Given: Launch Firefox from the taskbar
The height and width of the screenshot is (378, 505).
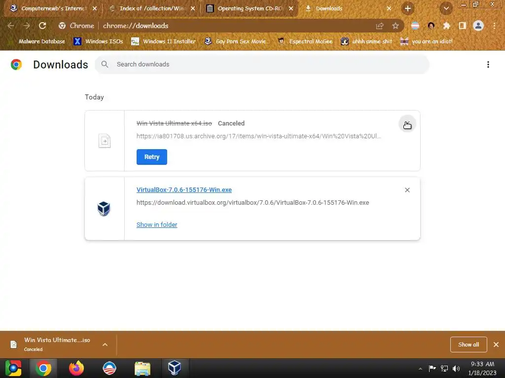Looking at the screenshot, I should point(76,368).
